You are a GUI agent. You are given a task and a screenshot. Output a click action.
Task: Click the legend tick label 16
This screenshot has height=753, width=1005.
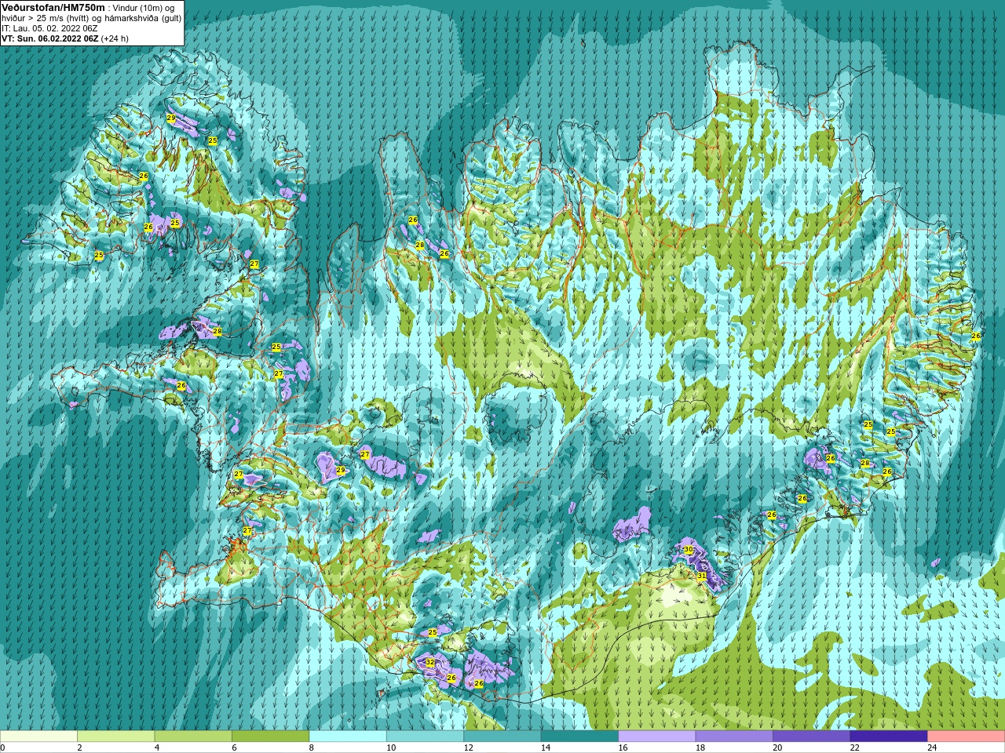pos(623,748)
